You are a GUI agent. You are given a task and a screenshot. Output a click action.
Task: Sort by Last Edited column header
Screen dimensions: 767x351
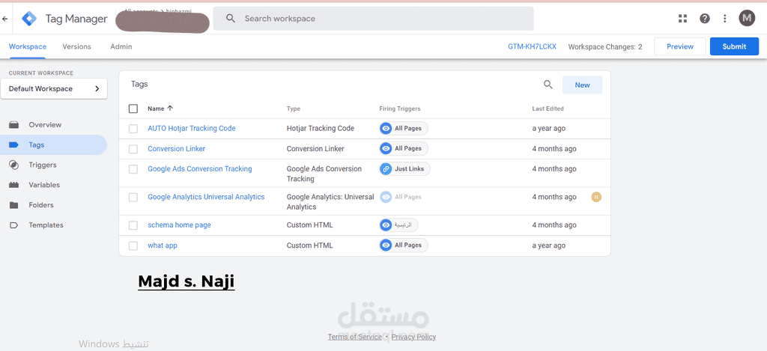(548, 109)
